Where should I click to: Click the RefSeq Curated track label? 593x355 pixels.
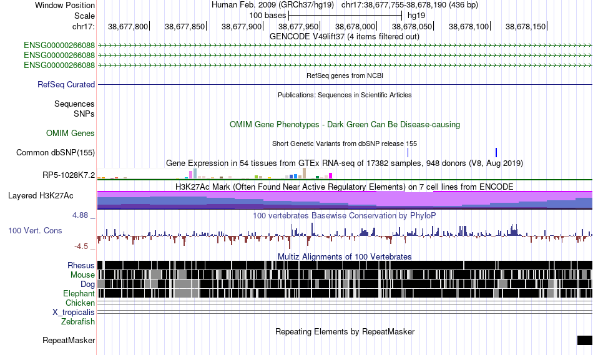tap(66, 84)
